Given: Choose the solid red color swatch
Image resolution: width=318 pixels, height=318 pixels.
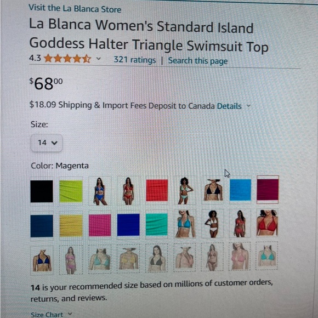Looking at the screenshot, I should (x=157, y=190).
